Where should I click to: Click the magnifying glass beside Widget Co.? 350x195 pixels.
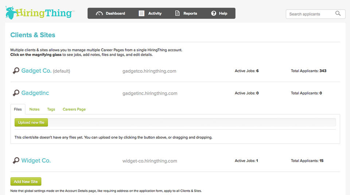point(16,160)
